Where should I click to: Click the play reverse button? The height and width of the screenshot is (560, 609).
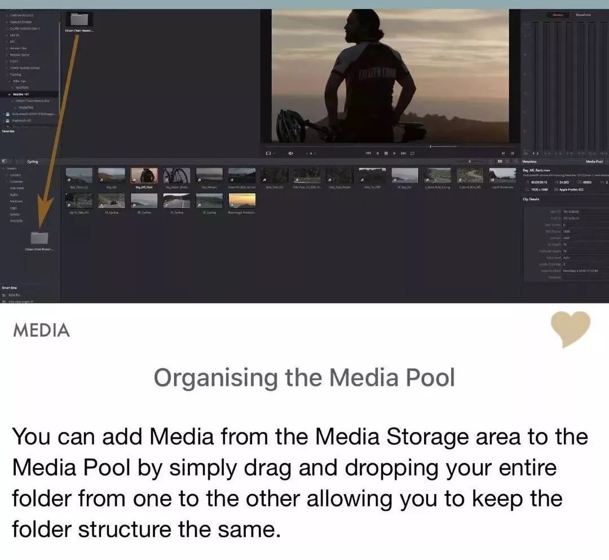pyautogui.click(x=377, y=153)
